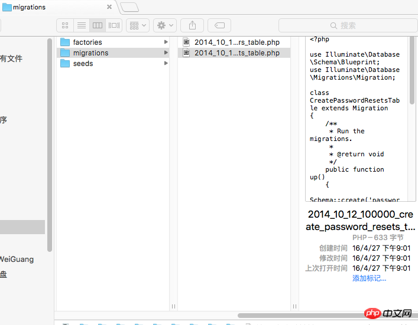This screenshot has height=325, width=418.
Task: Select the WeiGuang sidebar item
Action: (17, 259)
